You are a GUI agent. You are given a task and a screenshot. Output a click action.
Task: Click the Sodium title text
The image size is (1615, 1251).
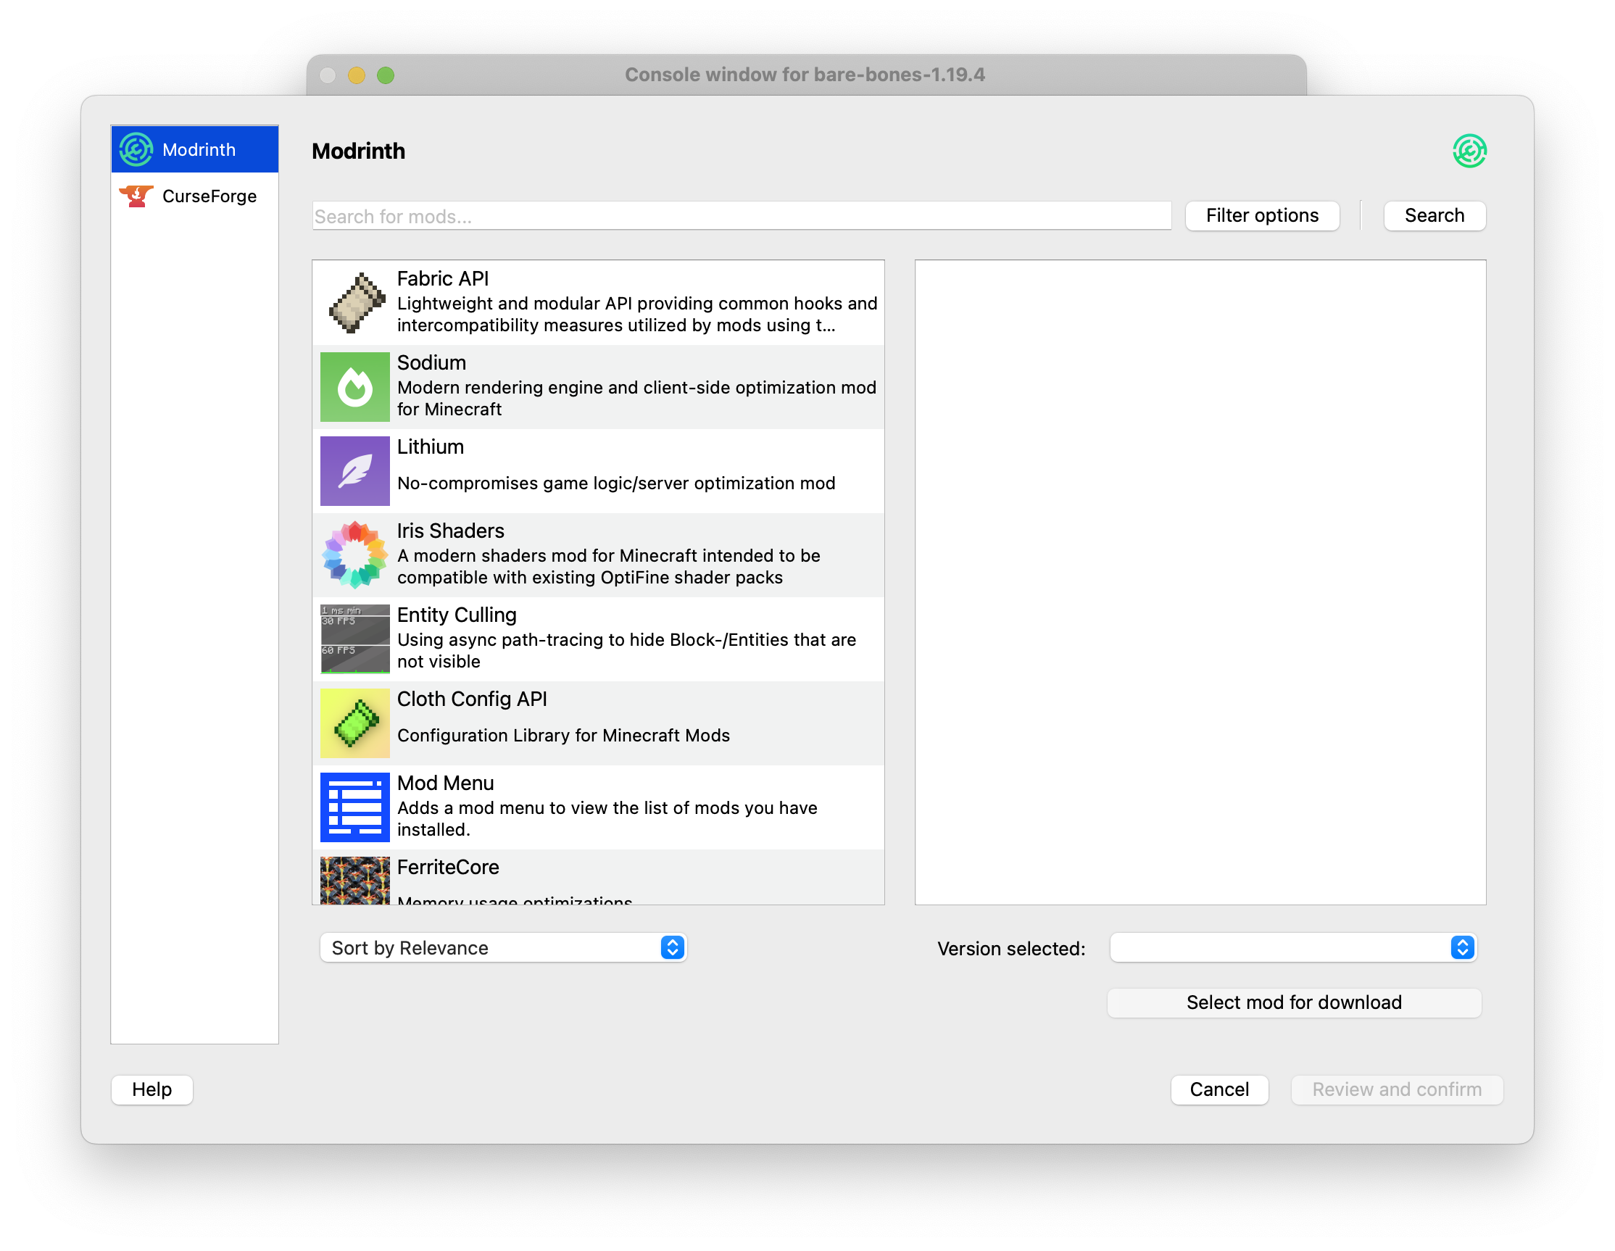coord(432,363)
